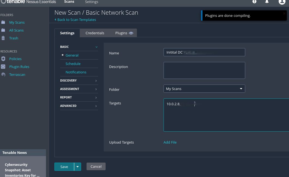Open the Save button dropdown arrow
The height and width of the screenshot is (177, 289).
78,167
